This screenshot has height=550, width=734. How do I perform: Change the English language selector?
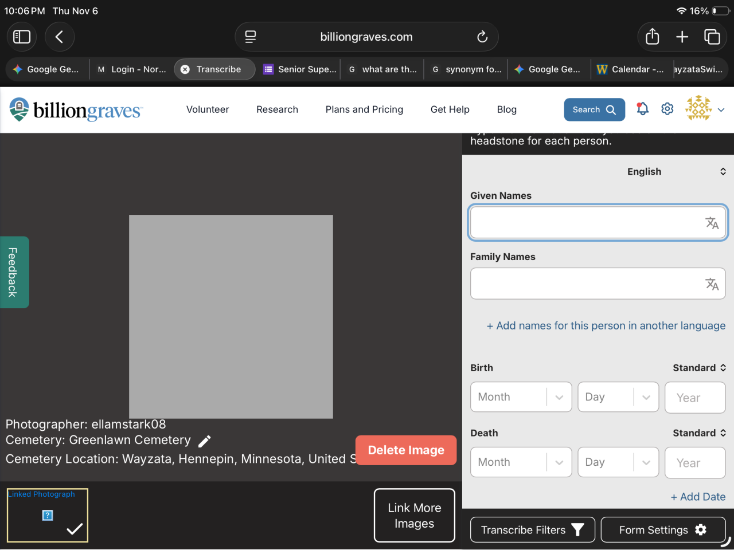[677, 171]
